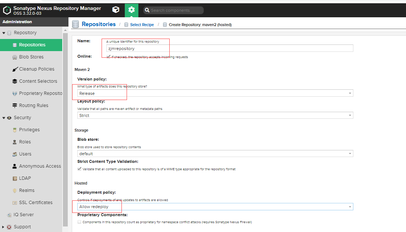
Task: Click the Anonymous Access person icon
Action: pos(14,166)
